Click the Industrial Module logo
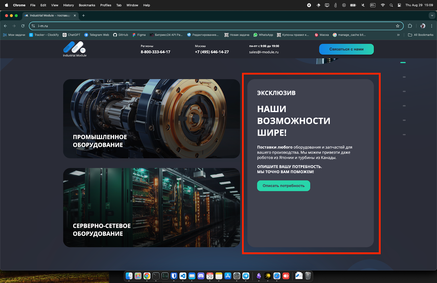 75,49
